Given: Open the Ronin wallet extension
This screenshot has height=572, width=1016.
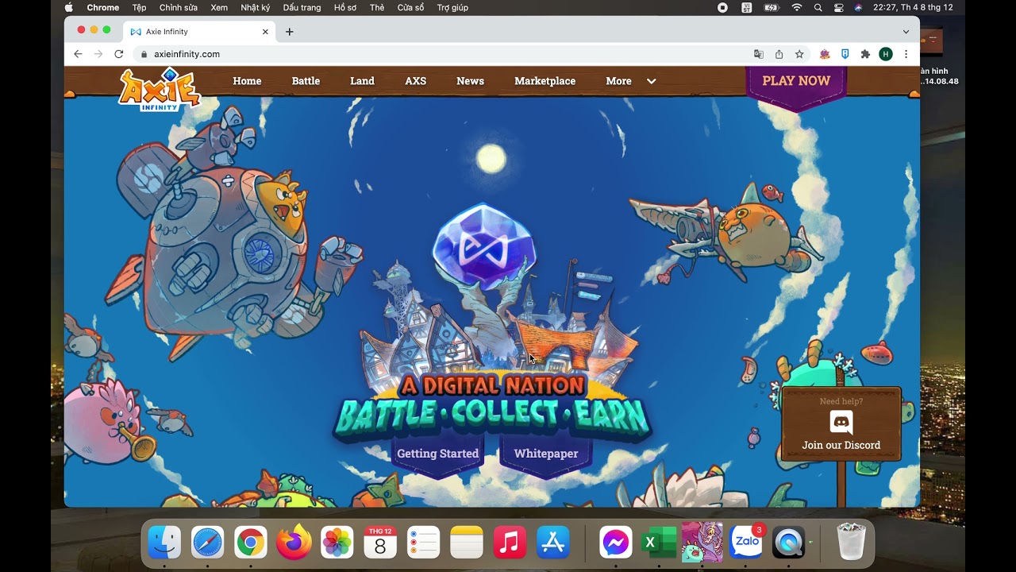Looking at the screenshot, I should (x=845, y=54).
